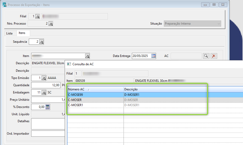Click the Detalhes text area
Image resolution: width=243 pixels, height=145 pixels.
coord(48,124)
